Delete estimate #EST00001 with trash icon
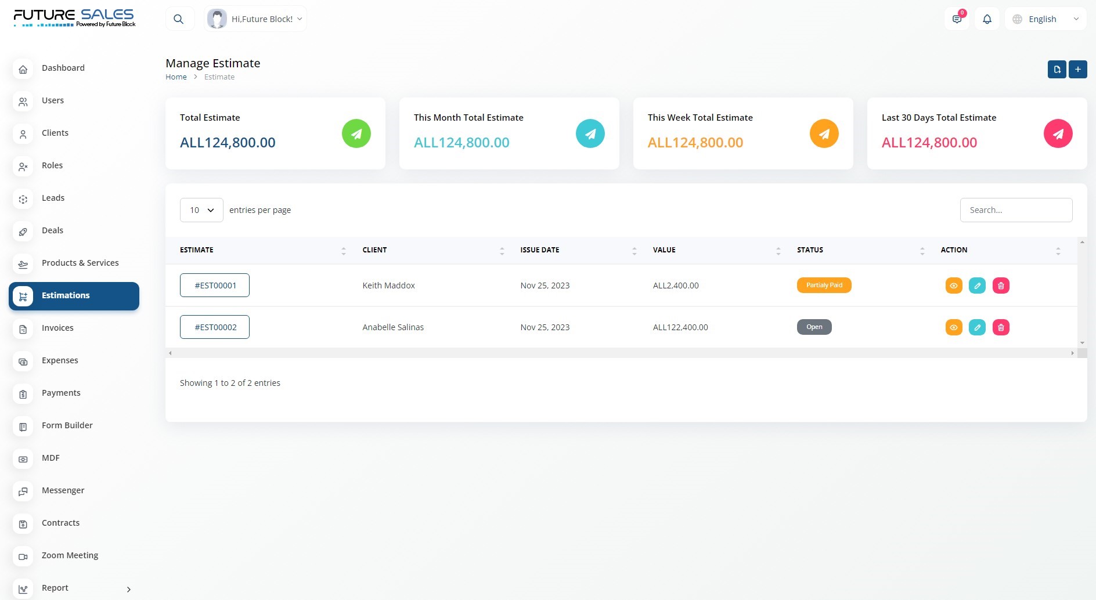The height and width of the screenshot is (600, 1096). 1001,285
